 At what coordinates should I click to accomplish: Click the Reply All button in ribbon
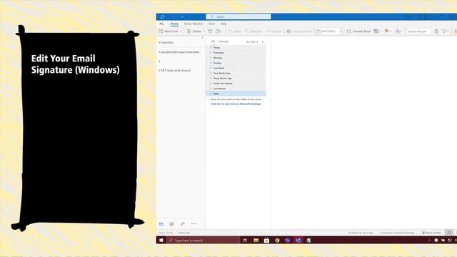tap(253, 31)
